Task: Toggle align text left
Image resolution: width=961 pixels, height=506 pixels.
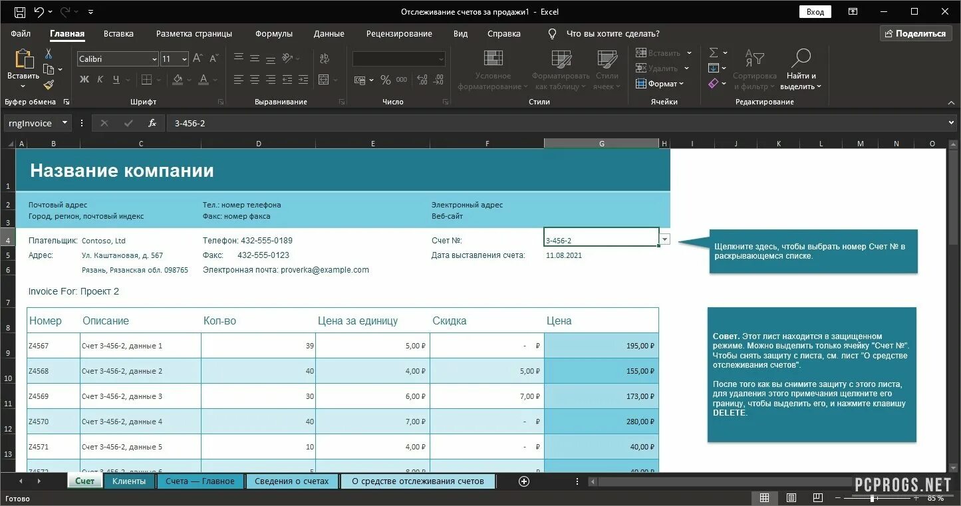Action: (238, 80)
